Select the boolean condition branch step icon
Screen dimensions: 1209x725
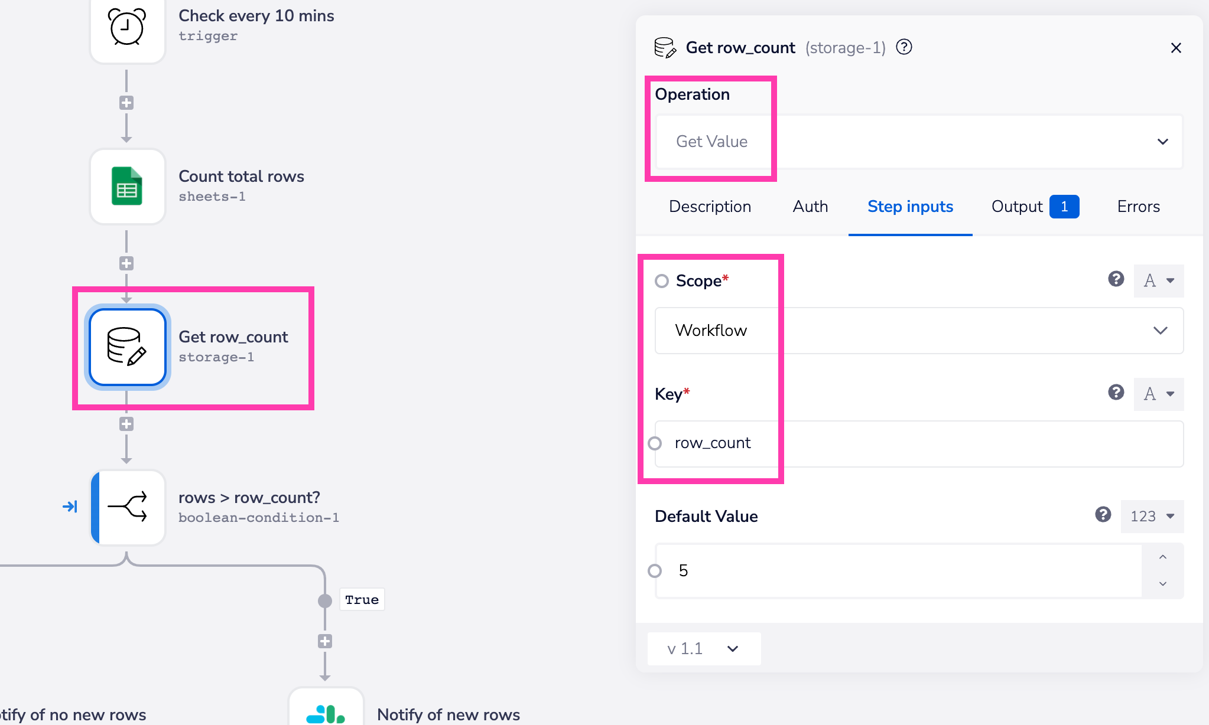pyautogui.click(x=127, y=507)
